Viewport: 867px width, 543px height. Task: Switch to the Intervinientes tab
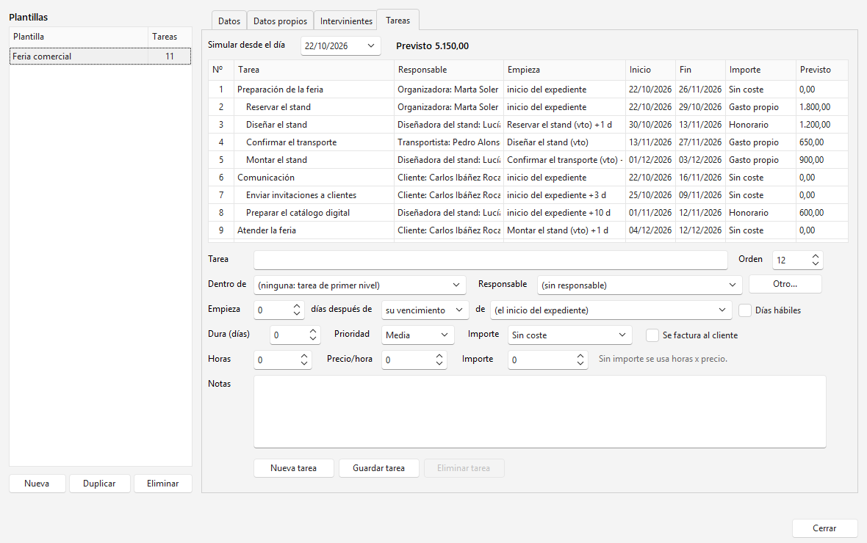[346, 21]
